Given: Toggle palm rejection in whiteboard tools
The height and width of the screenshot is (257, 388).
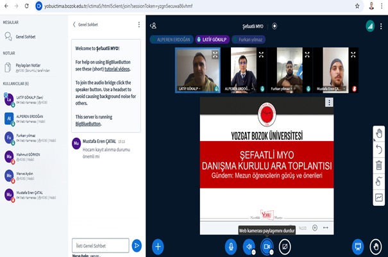Looking at the screenshot, I should pos(378,181).
